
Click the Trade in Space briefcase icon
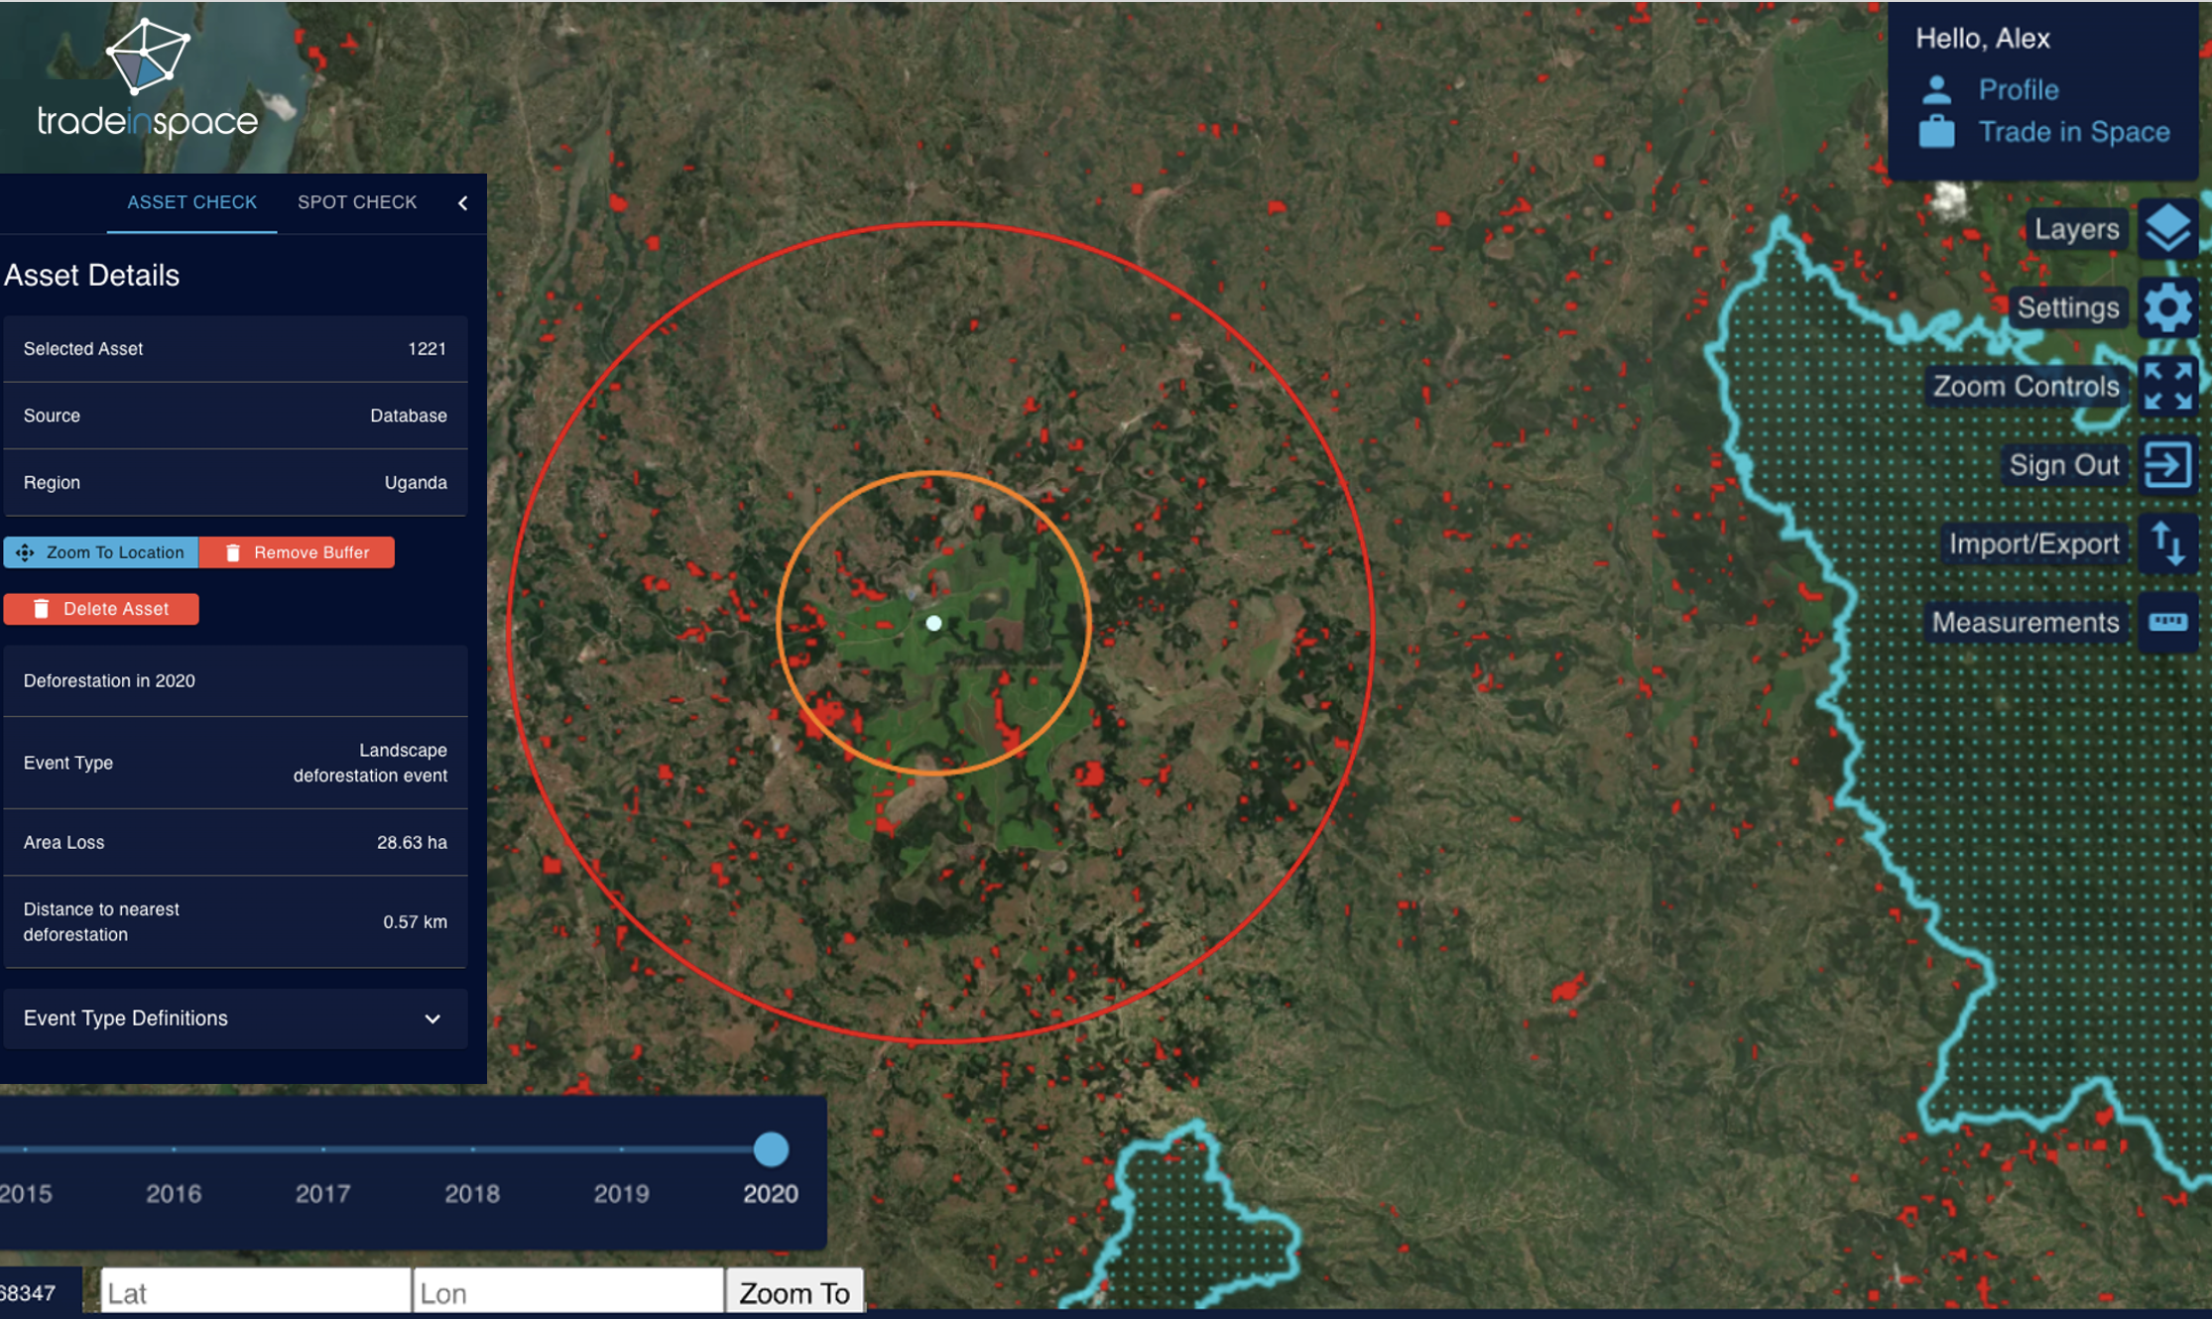[x=1936, y=132]
